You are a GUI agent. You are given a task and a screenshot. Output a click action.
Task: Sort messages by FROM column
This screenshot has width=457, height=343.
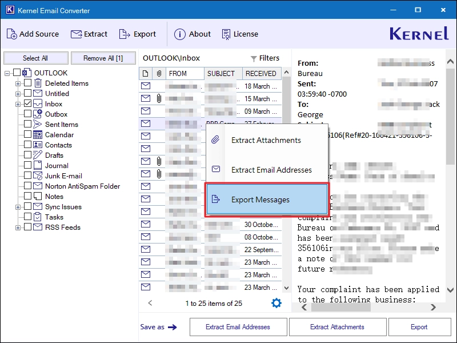(x=185, y=74)
